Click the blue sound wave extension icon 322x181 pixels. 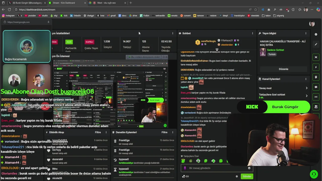pyautogui.click(x=263, y=10)
